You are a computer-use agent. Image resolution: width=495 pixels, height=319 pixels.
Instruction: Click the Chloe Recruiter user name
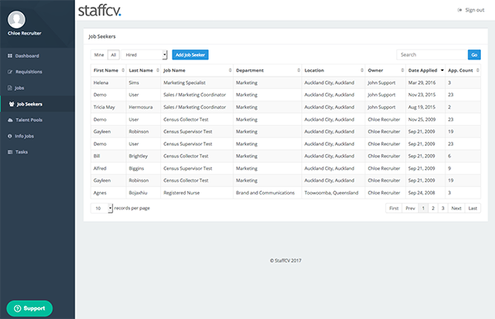pyautogui.click(x=25, y=33)
